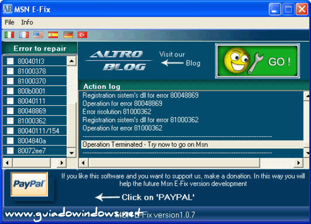Click error list scroll down arrow
The height and width of the screenshot is (224, 311).
click(x=72, y=153)
